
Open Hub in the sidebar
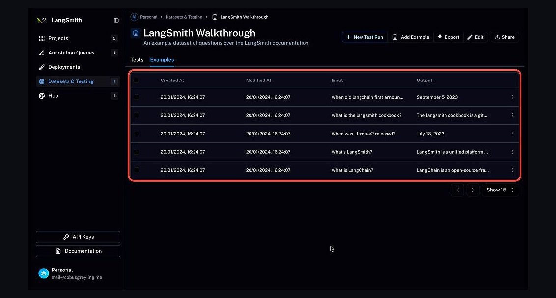click(78, 96)
